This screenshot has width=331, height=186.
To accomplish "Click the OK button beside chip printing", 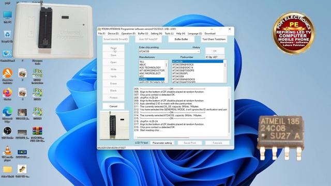I will 215,51.
